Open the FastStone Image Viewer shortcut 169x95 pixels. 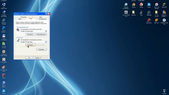[4, 53]
